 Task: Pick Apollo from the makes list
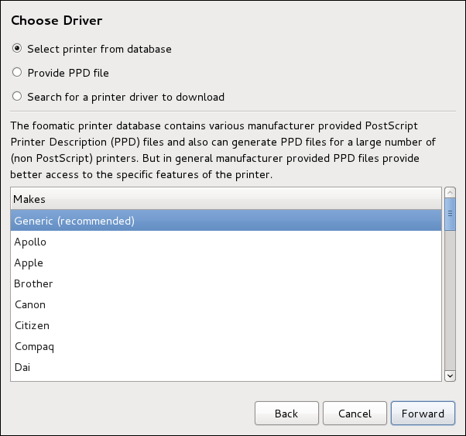point(226,242)
